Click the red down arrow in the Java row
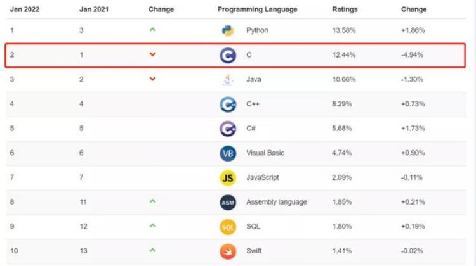The width and height of the screenshot is (476, 266). 152,79
